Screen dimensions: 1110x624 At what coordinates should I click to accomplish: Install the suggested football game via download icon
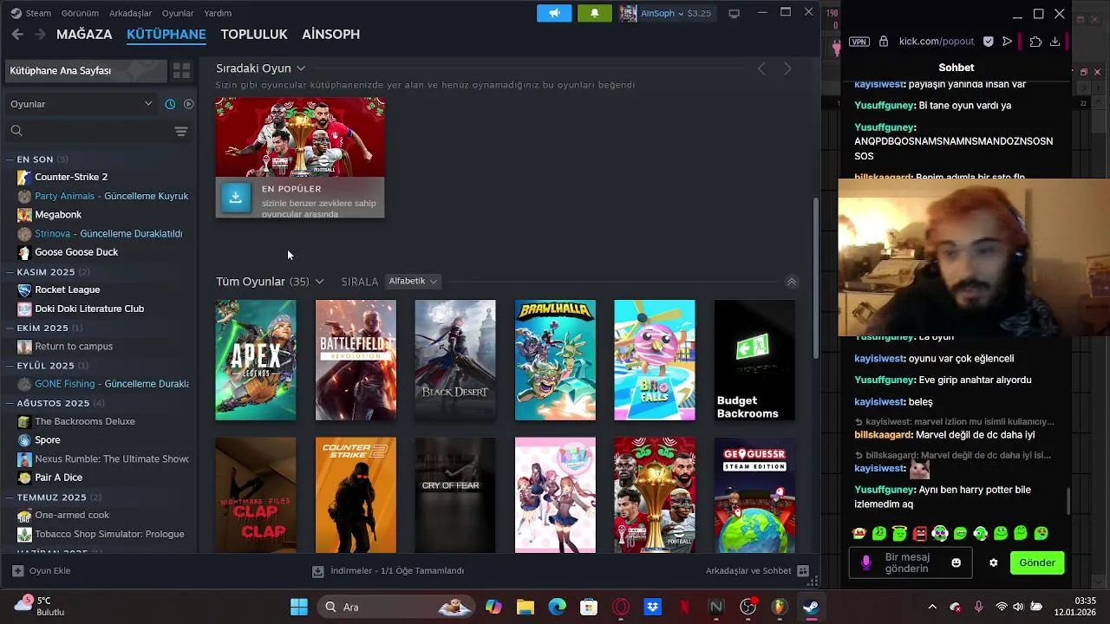point(235,197)
